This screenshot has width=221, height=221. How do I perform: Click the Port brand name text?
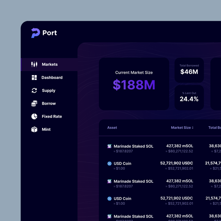(x=50, y=33)
